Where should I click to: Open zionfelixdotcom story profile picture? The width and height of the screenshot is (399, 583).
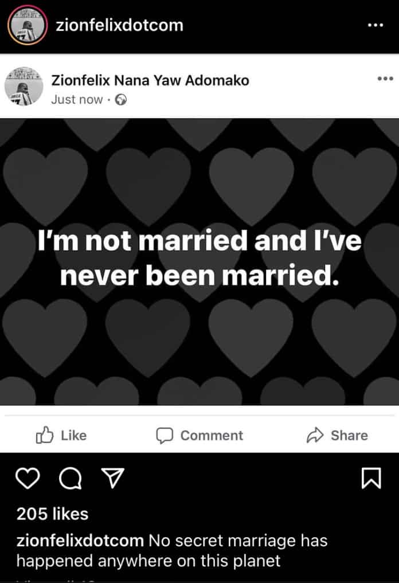[28, 25]
